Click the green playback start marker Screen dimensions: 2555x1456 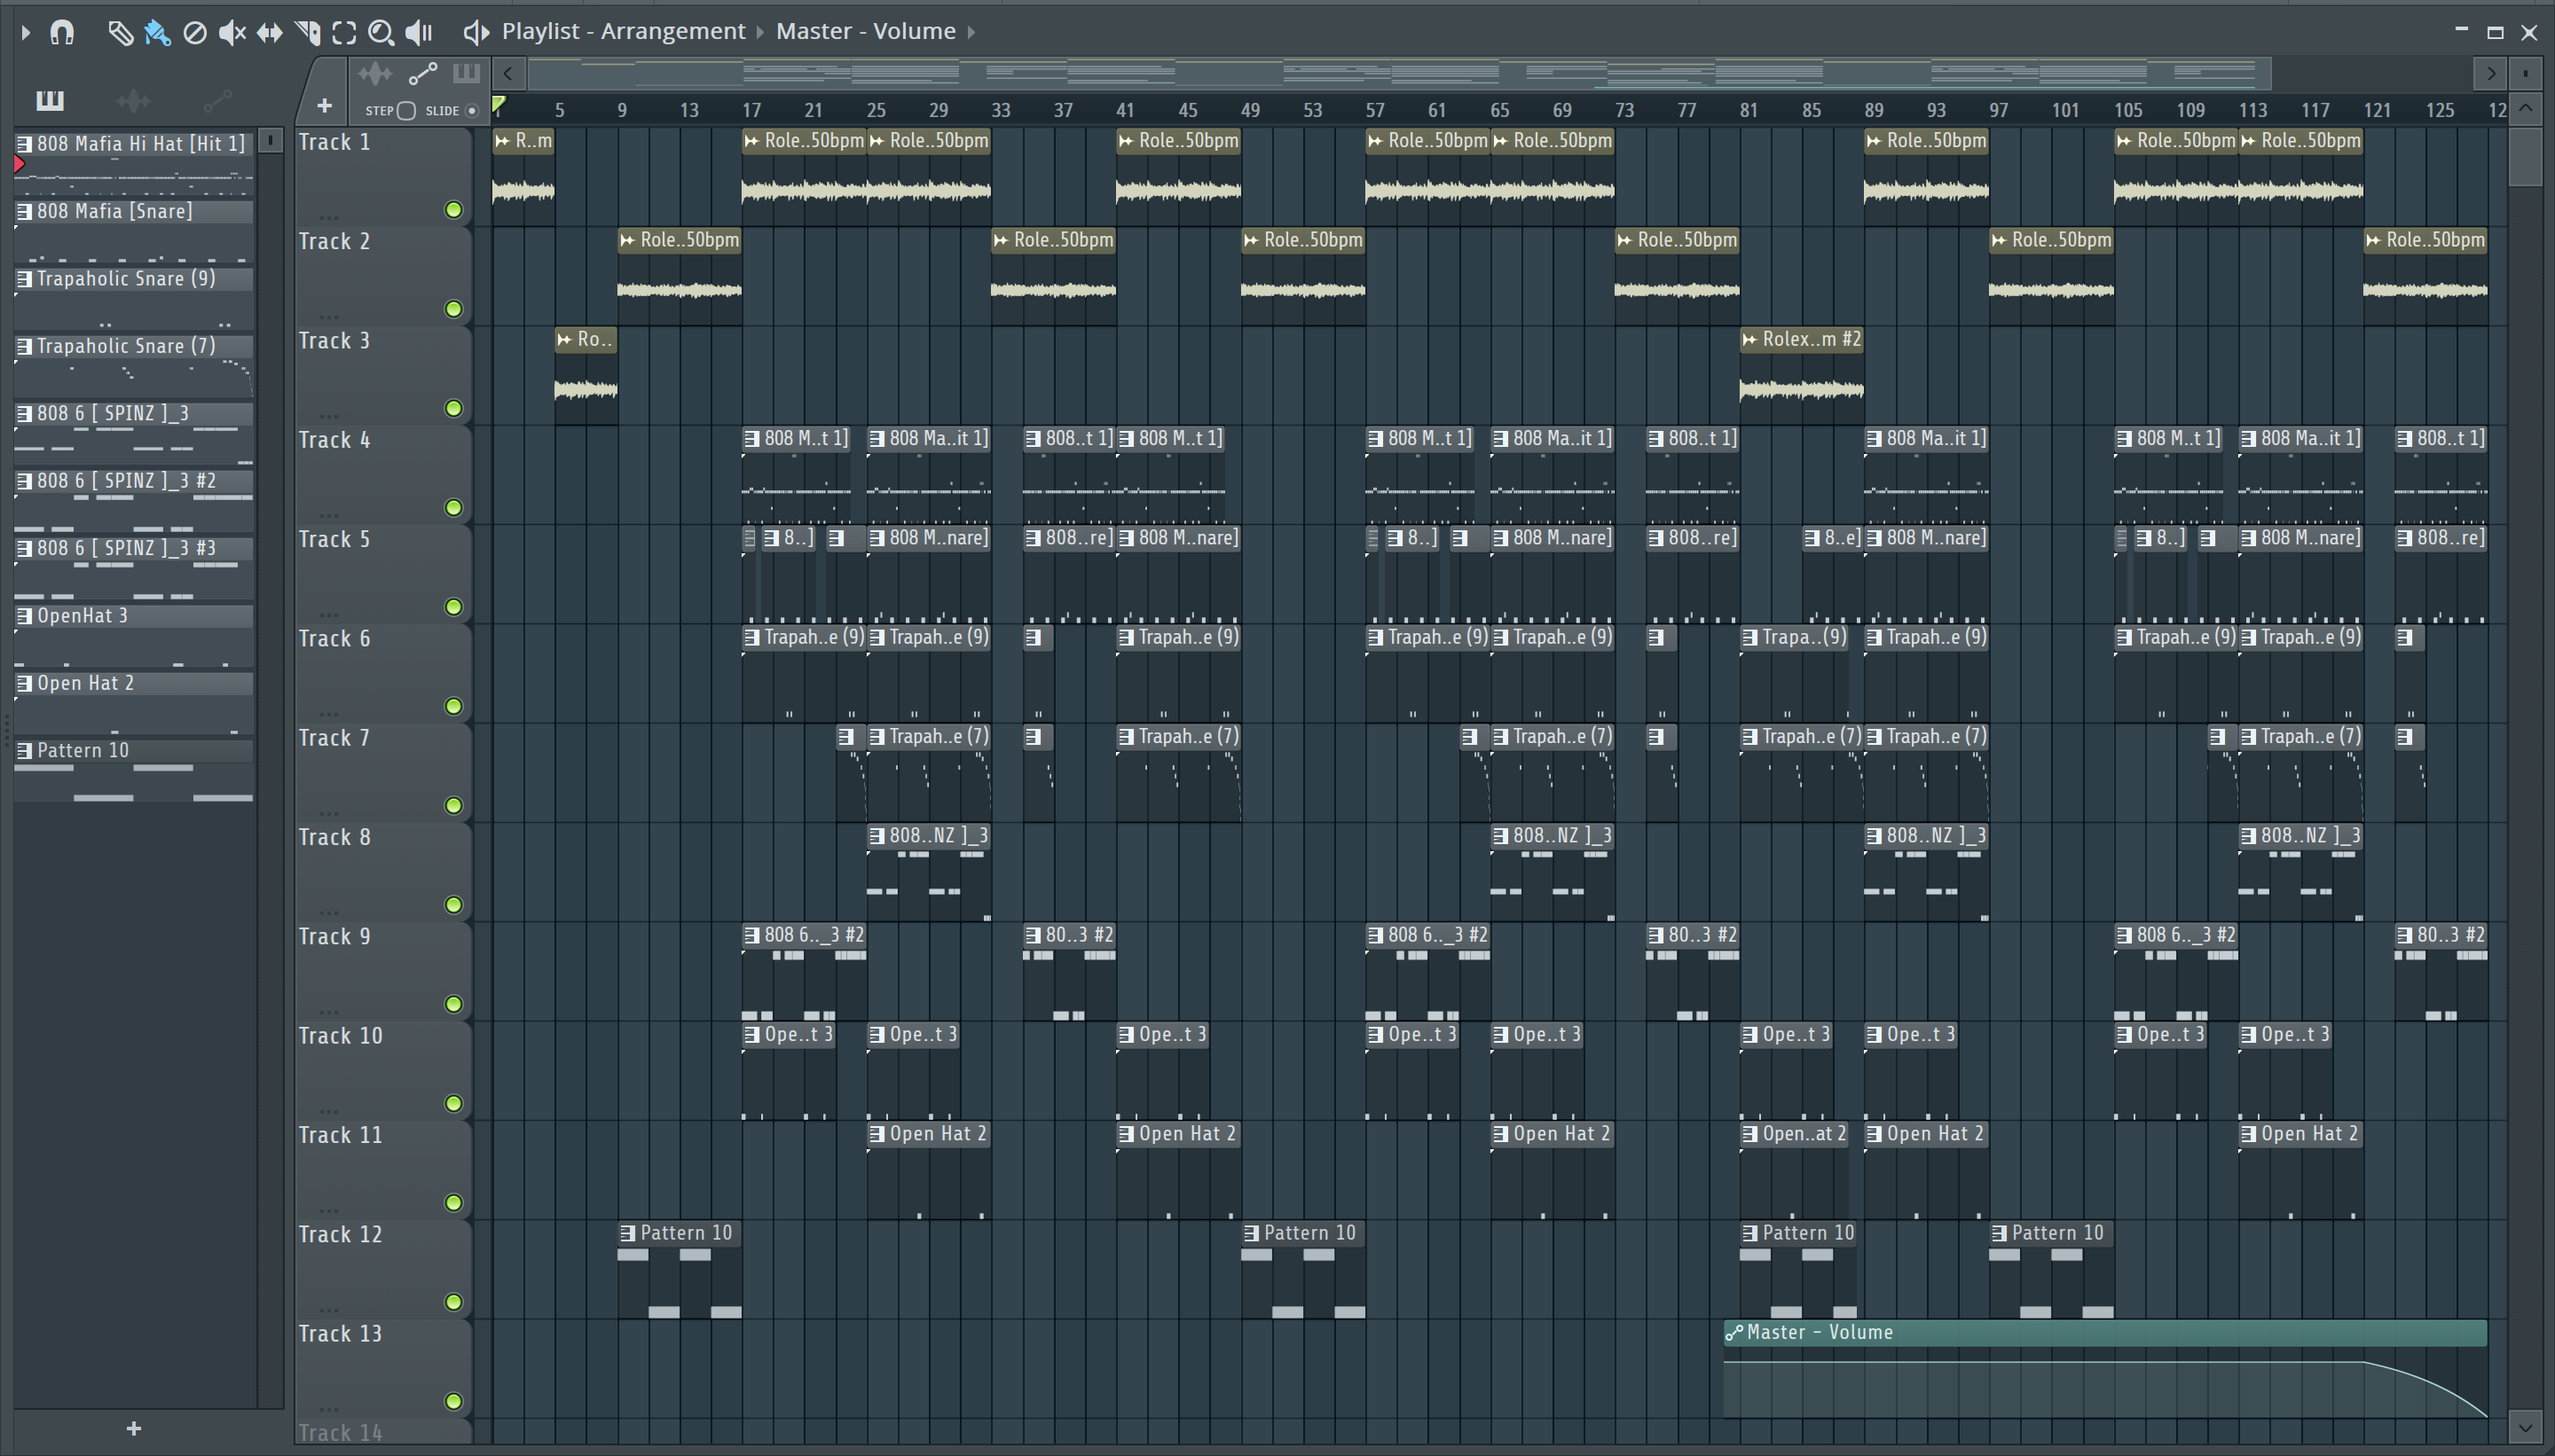[499, 105]
